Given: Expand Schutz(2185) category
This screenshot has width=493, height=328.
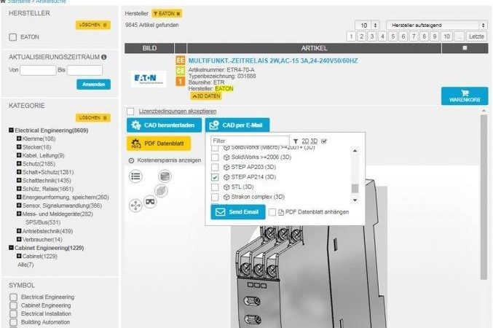Looking at the screenshot, I should pyautogui.click(x=19, y=164).
